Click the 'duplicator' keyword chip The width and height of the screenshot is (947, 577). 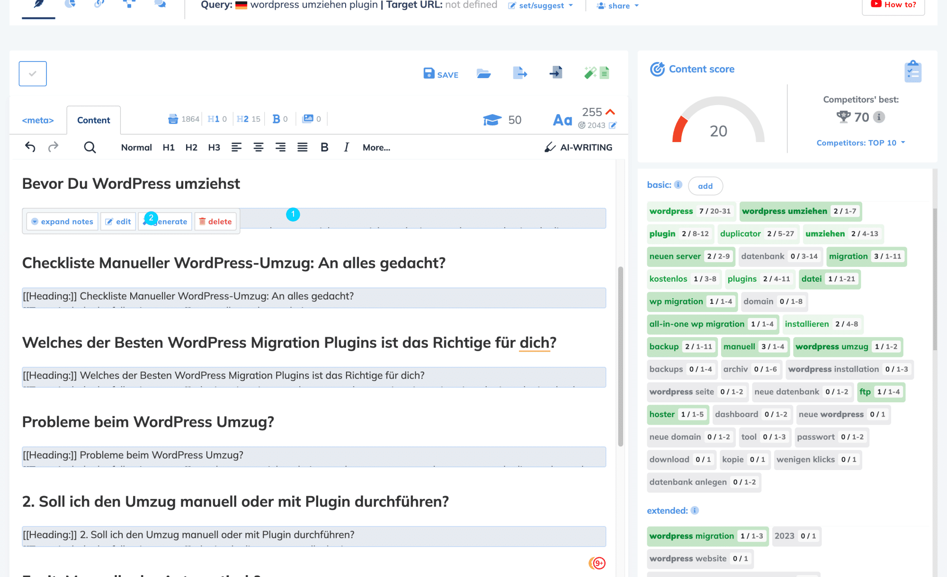758,233
